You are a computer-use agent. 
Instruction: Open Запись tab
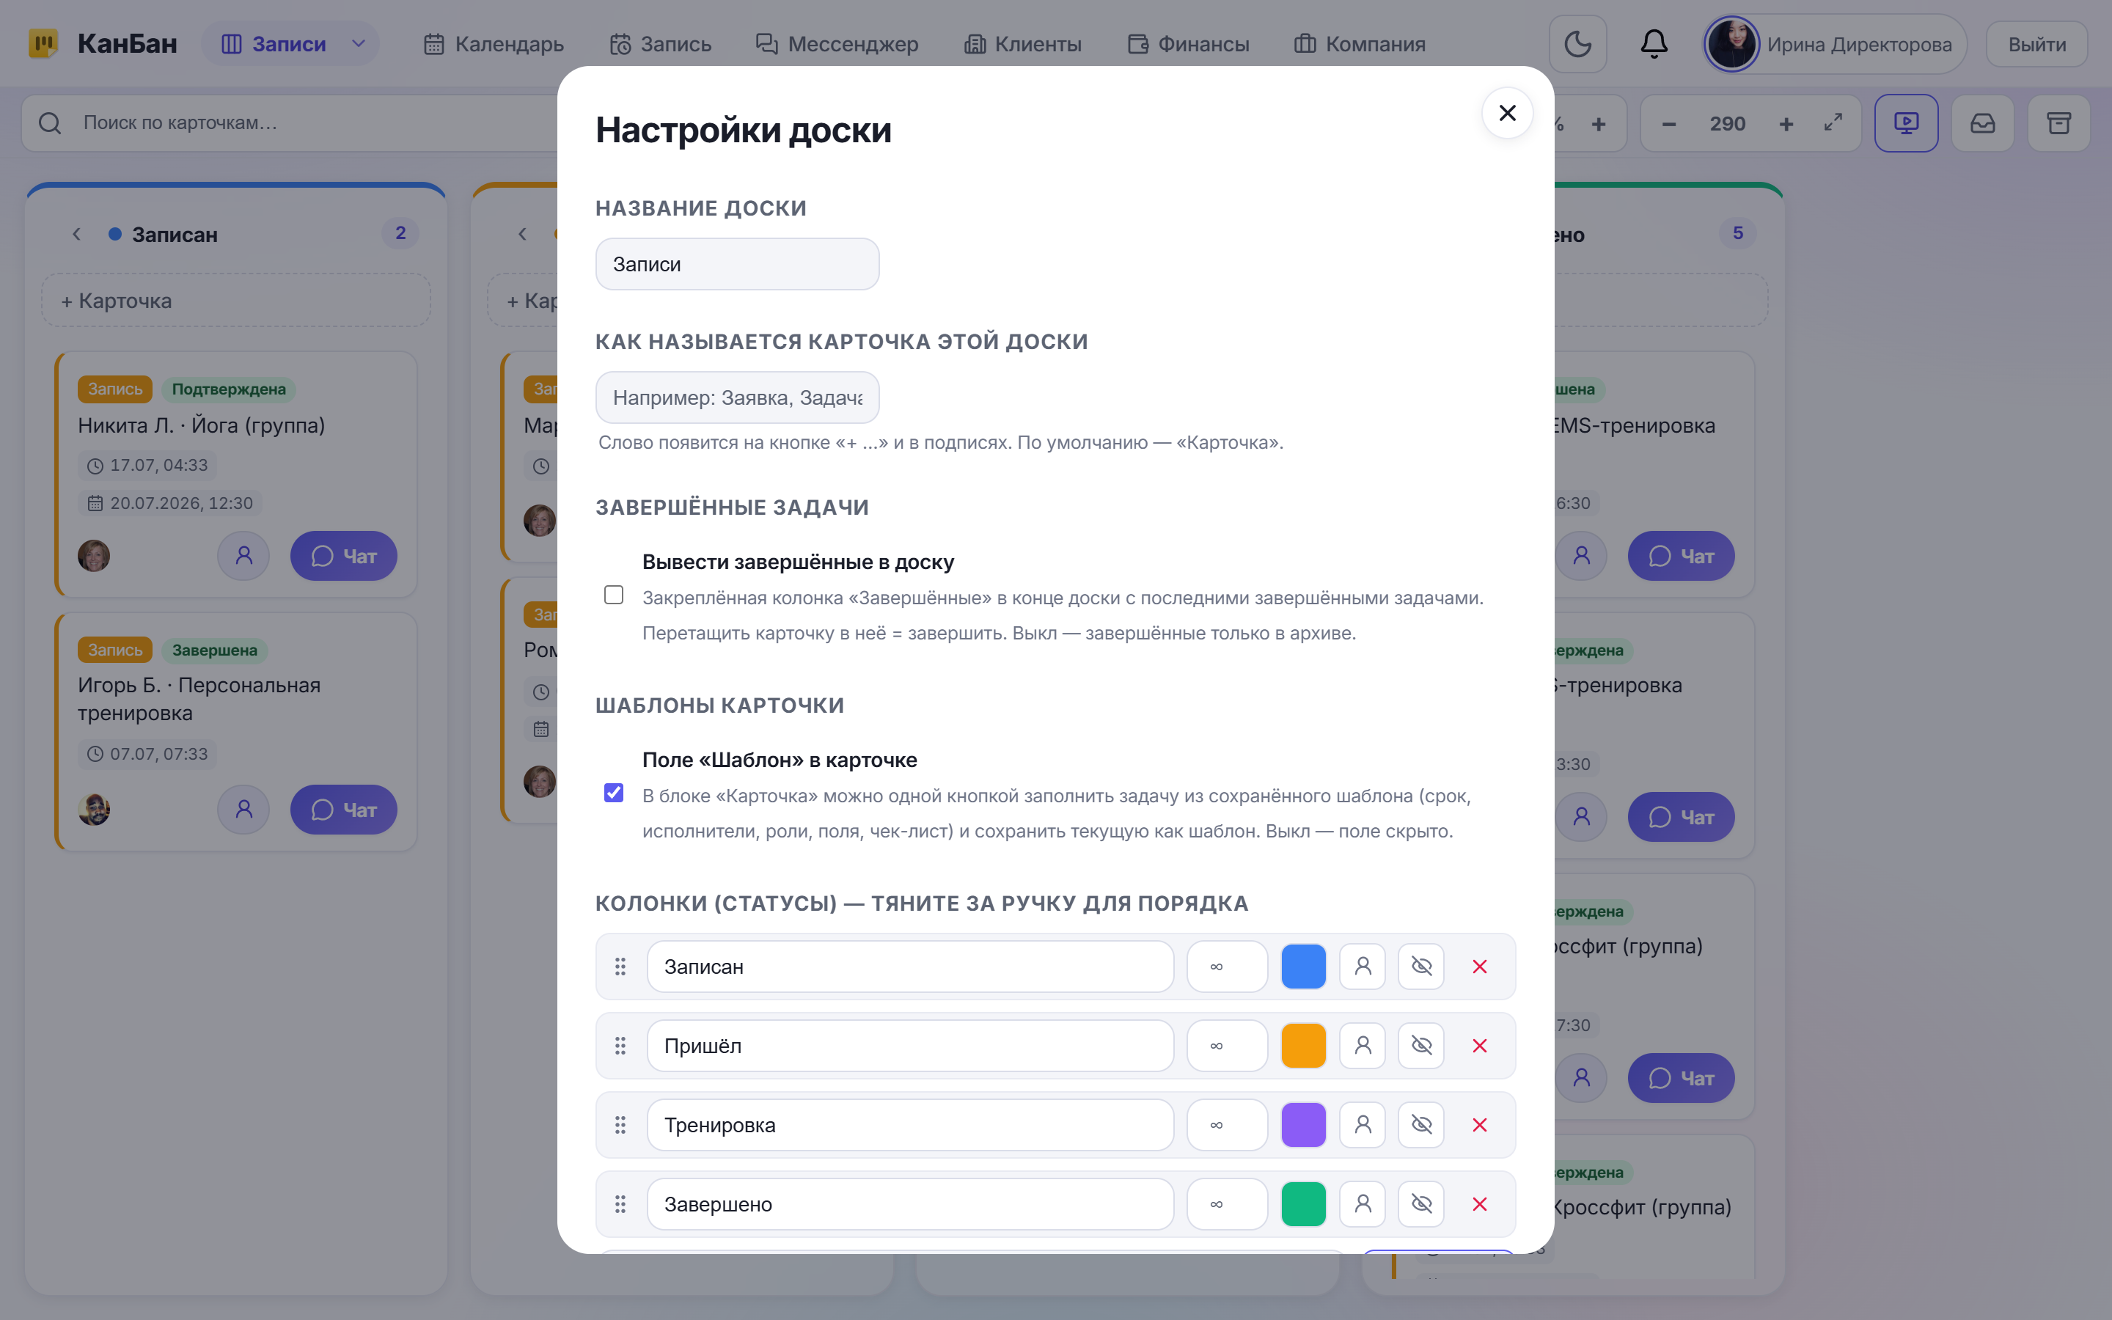tap(661, 44)
